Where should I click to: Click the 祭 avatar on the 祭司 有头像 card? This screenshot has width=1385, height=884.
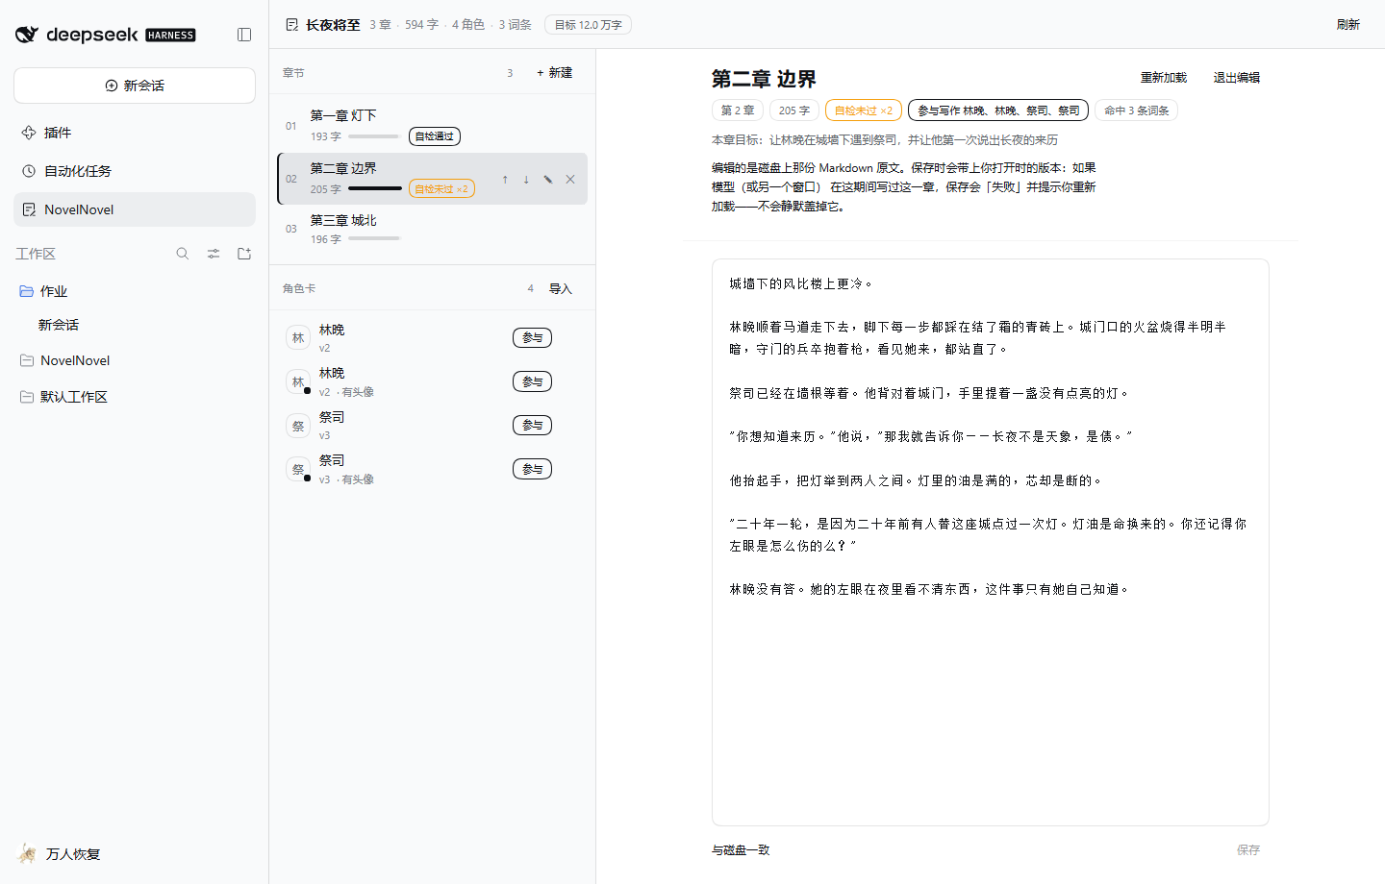(298, 469)
